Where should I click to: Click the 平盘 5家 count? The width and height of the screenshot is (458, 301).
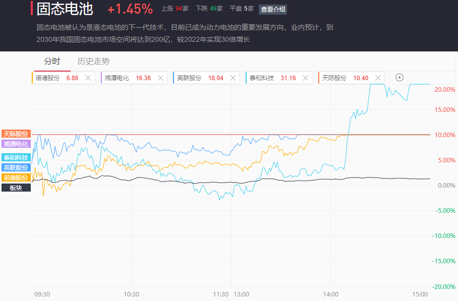point(242,9)
